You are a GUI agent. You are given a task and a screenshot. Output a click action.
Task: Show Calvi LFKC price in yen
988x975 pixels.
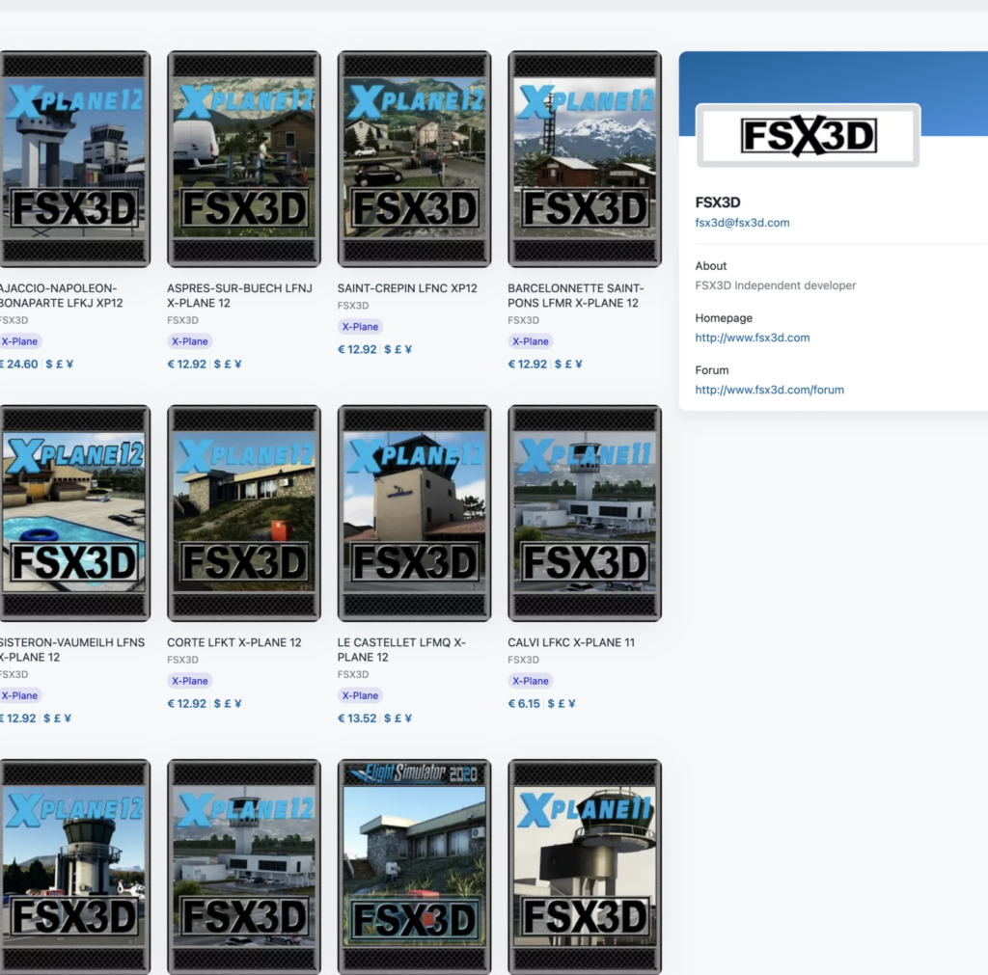[x=571, y=704]
